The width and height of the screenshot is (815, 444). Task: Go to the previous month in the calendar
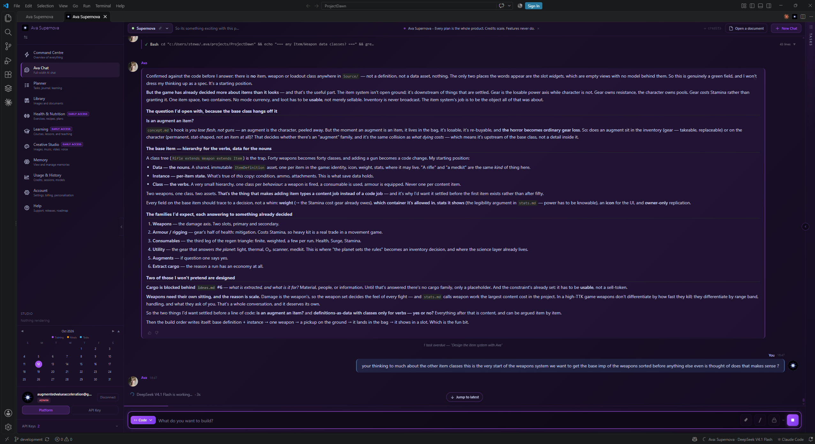(22, 331)
